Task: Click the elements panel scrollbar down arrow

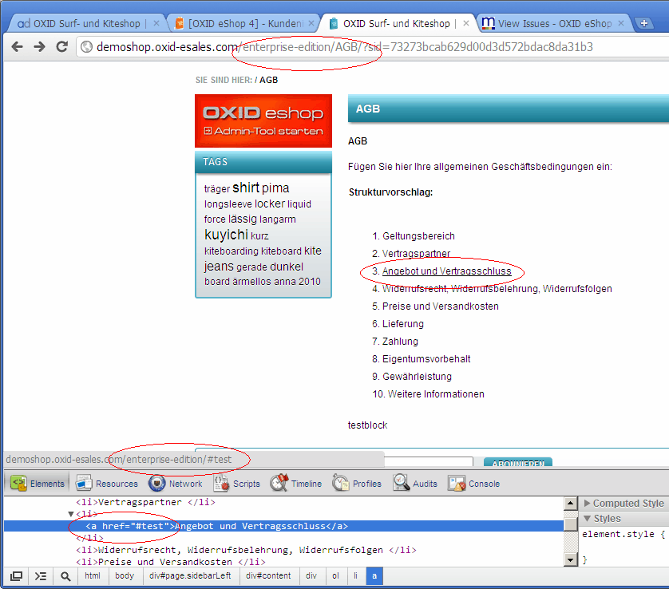Action: point(571,559)
